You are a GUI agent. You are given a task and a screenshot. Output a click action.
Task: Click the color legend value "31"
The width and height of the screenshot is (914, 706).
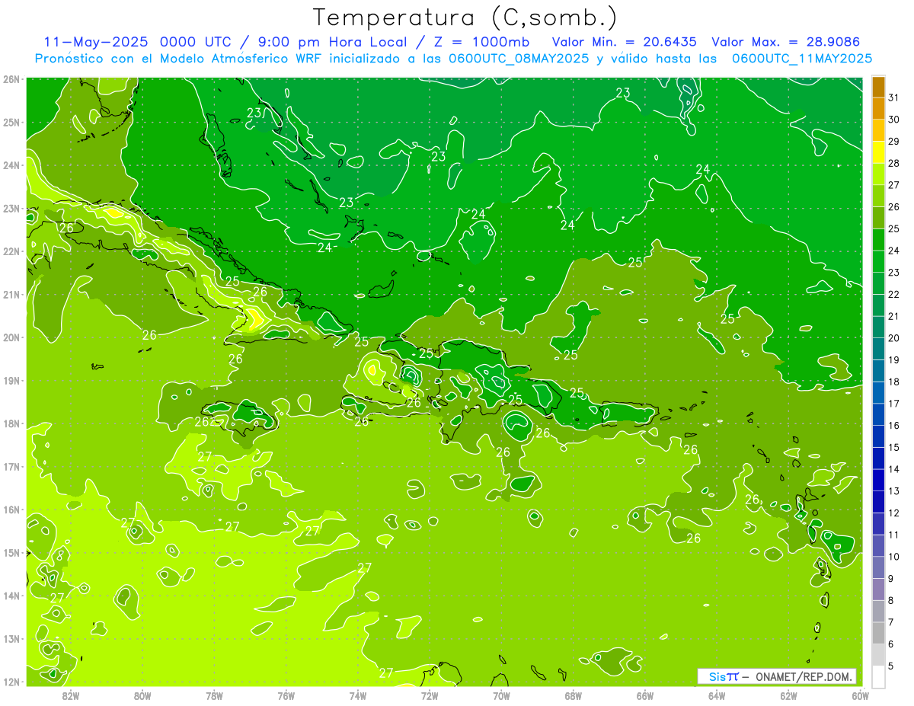(x=893, y=97)
